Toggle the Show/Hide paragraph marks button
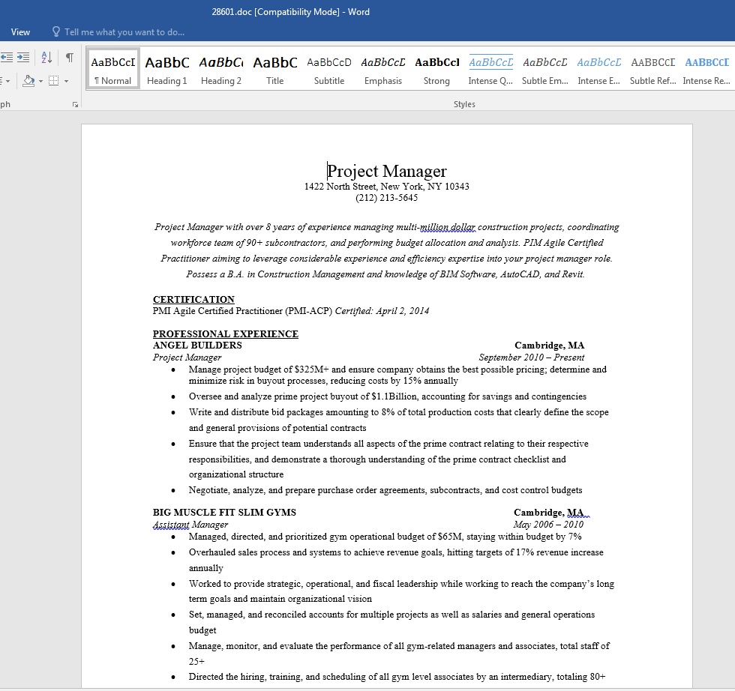The image size is (735, 691). 69,57
